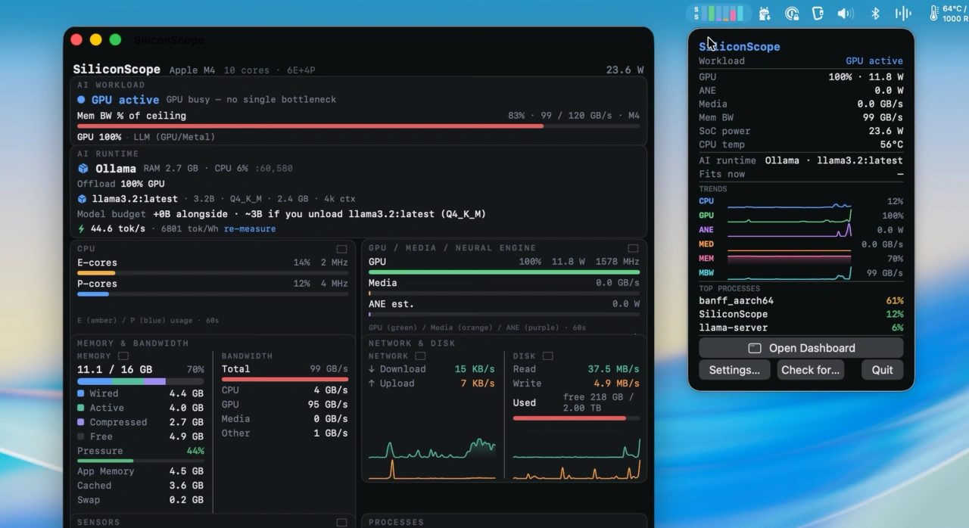Click the ANE est. row
This screenshot has width=969, height=528.
click(504, 306)
